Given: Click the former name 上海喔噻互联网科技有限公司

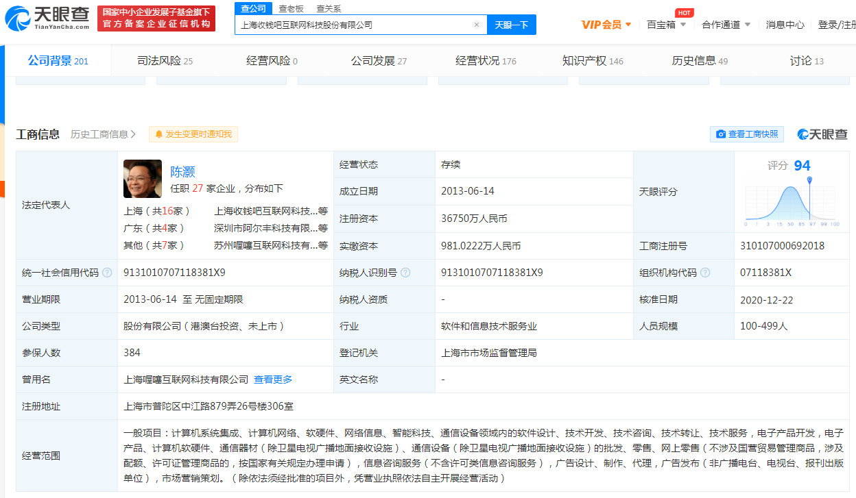Looking at the screenshot, I should click(186, 379).
